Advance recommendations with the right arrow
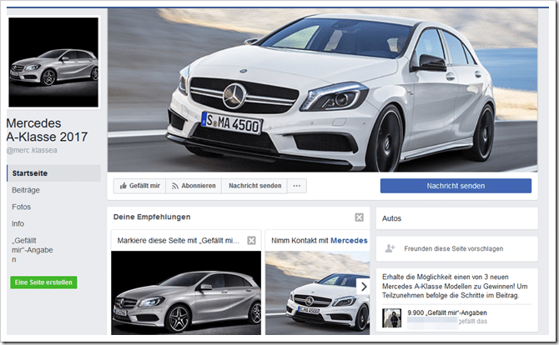The height and width of the screenshot is (345, 559). [363, 287]
